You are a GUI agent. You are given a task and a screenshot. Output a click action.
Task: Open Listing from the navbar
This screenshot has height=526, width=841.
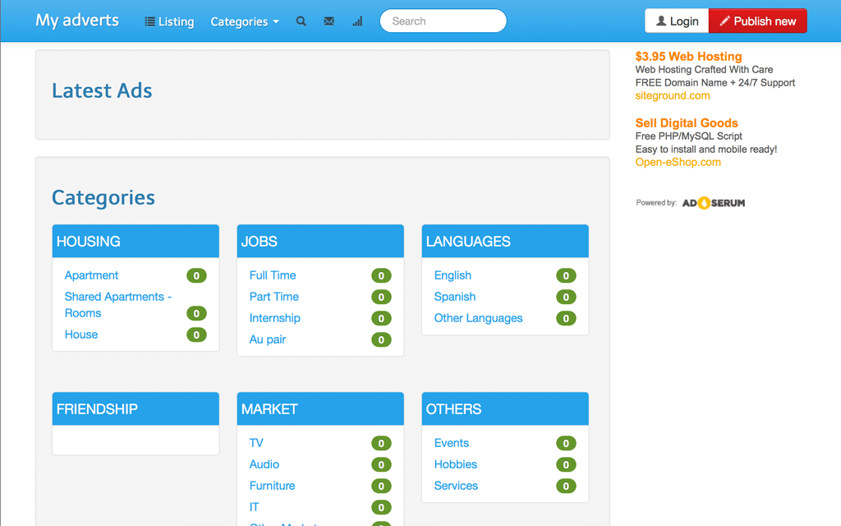click(x=169, y=21)
